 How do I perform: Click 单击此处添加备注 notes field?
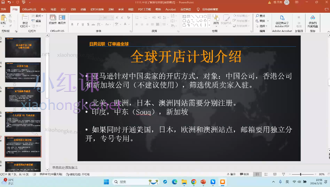click(x=65, y=168)
